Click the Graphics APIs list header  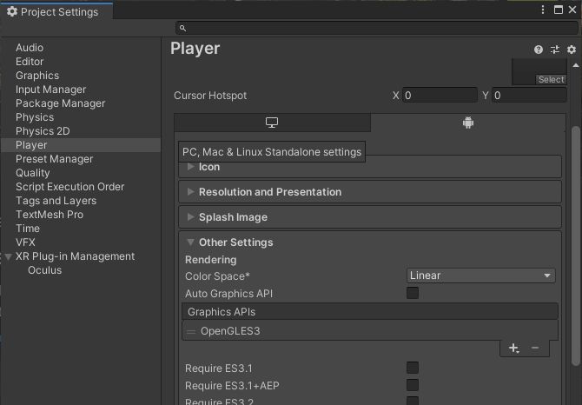point(370,311)
